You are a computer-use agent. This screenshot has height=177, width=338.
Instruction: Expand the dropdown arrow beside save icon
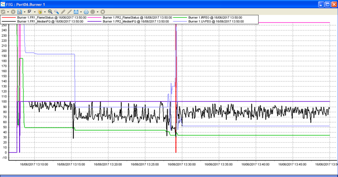24,12
